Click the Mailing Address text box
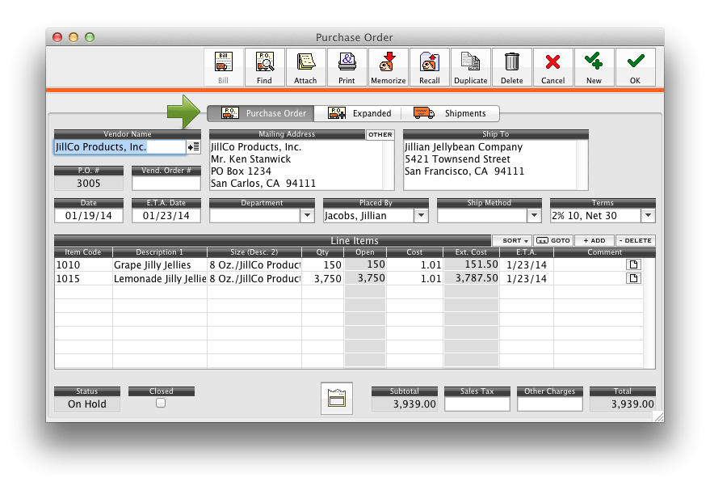The width and height of the screenshot is (710, 486). coord(301,165)
